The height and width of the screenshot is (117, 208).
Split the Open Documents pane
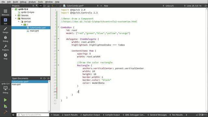point(45,78)
